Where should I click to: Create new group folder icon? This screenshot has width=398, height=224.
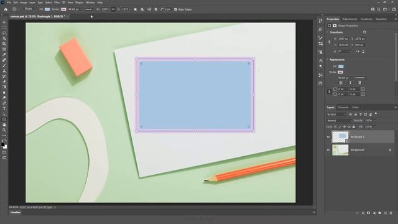380,213
